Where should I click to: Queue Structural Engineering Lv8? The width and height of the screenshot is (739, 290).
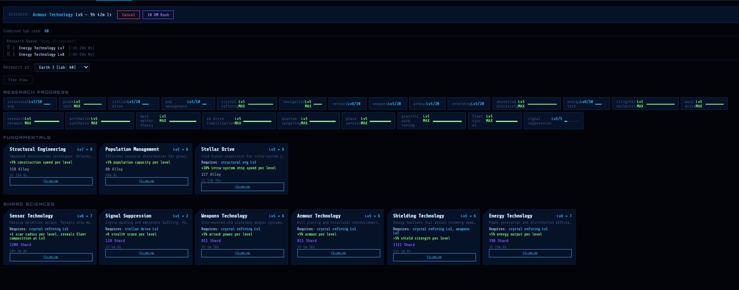coord(51,181)
